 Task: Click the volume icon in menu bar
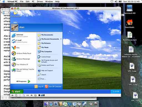116,1
